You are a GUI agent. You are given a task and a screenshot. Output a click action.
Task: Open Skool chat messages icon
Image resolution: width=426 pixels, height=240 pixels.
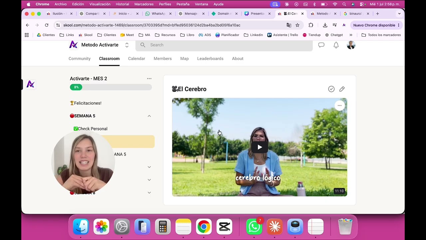click(321, 45)
